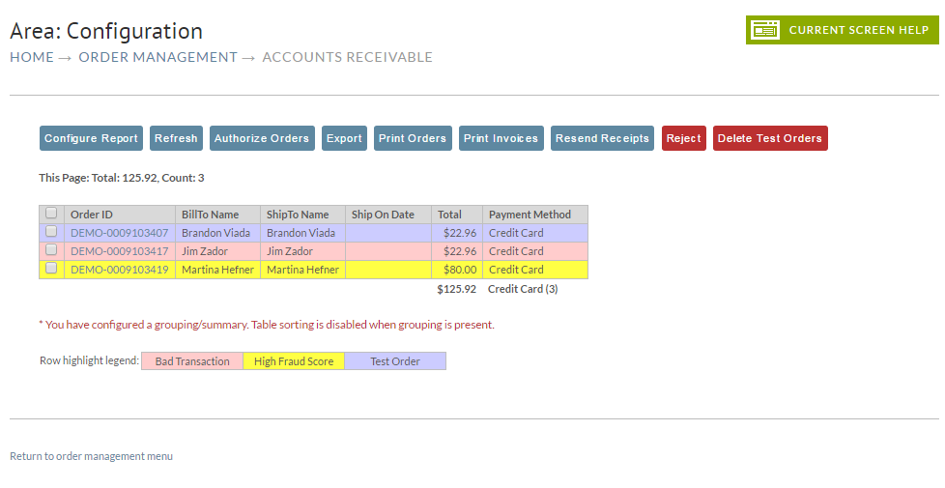Click the High Fraud Score legend swatch
Screen dimensions: 945x488
(x=294, y=360)
